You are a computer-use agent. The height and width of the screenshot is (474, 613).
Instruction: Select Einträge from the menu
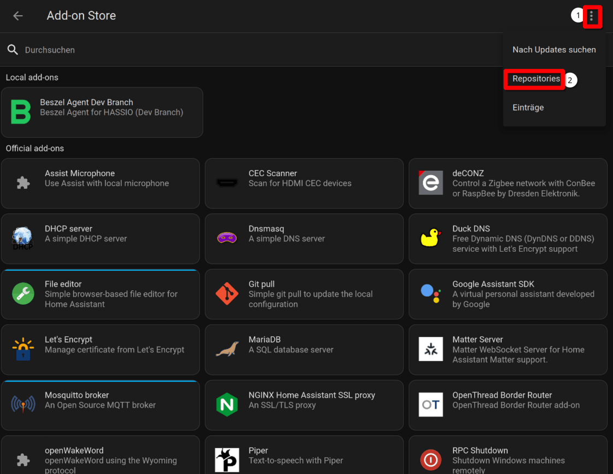pos(528,107)
